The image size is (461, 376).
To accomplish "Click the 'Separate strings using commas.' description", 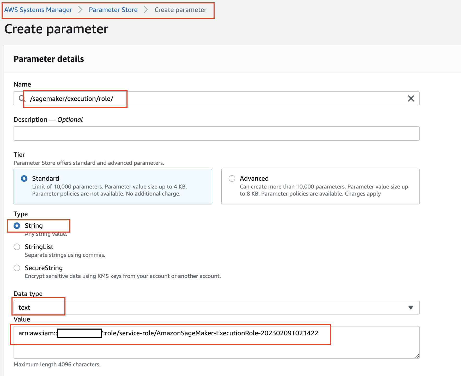I will [x=65, y=255].
